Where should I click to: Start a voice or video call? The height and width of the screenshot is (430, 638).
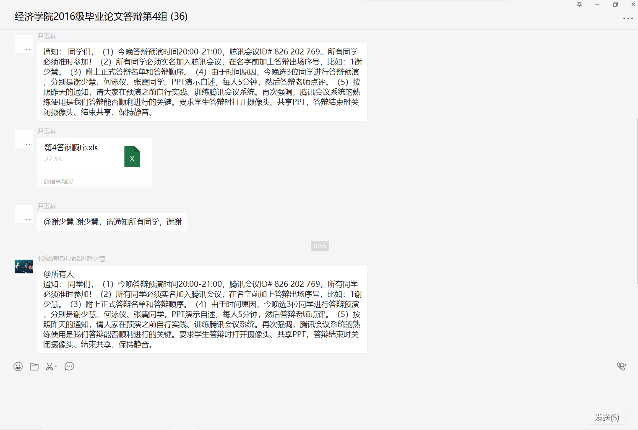(621, 366)
